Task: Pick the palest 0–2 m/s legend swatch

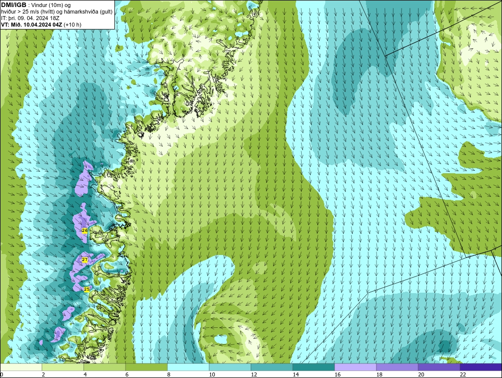Action: click(x=21, y=367)
